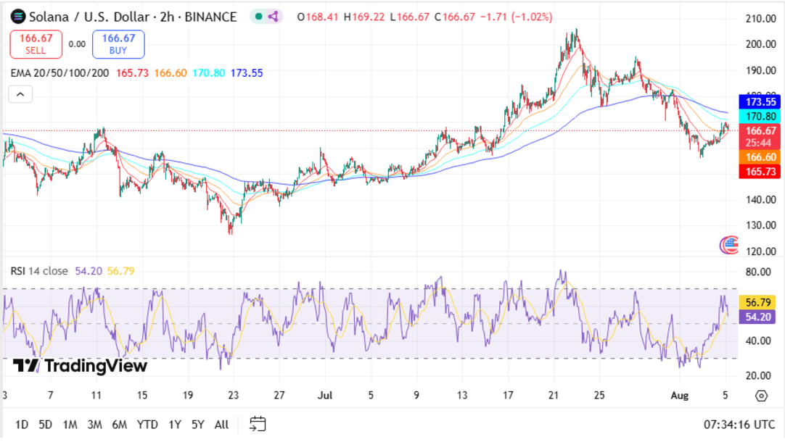Switch to the 5Y time range

click(x=197, y=425)
